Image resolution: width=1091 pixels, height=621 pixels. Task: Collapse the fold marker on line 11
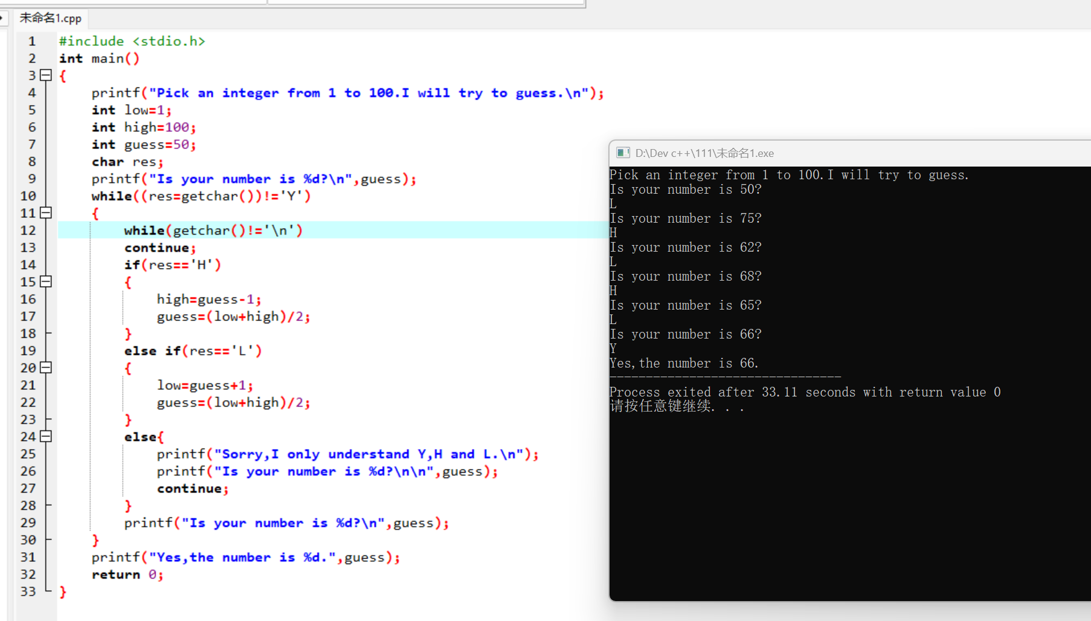click(46, 212)
